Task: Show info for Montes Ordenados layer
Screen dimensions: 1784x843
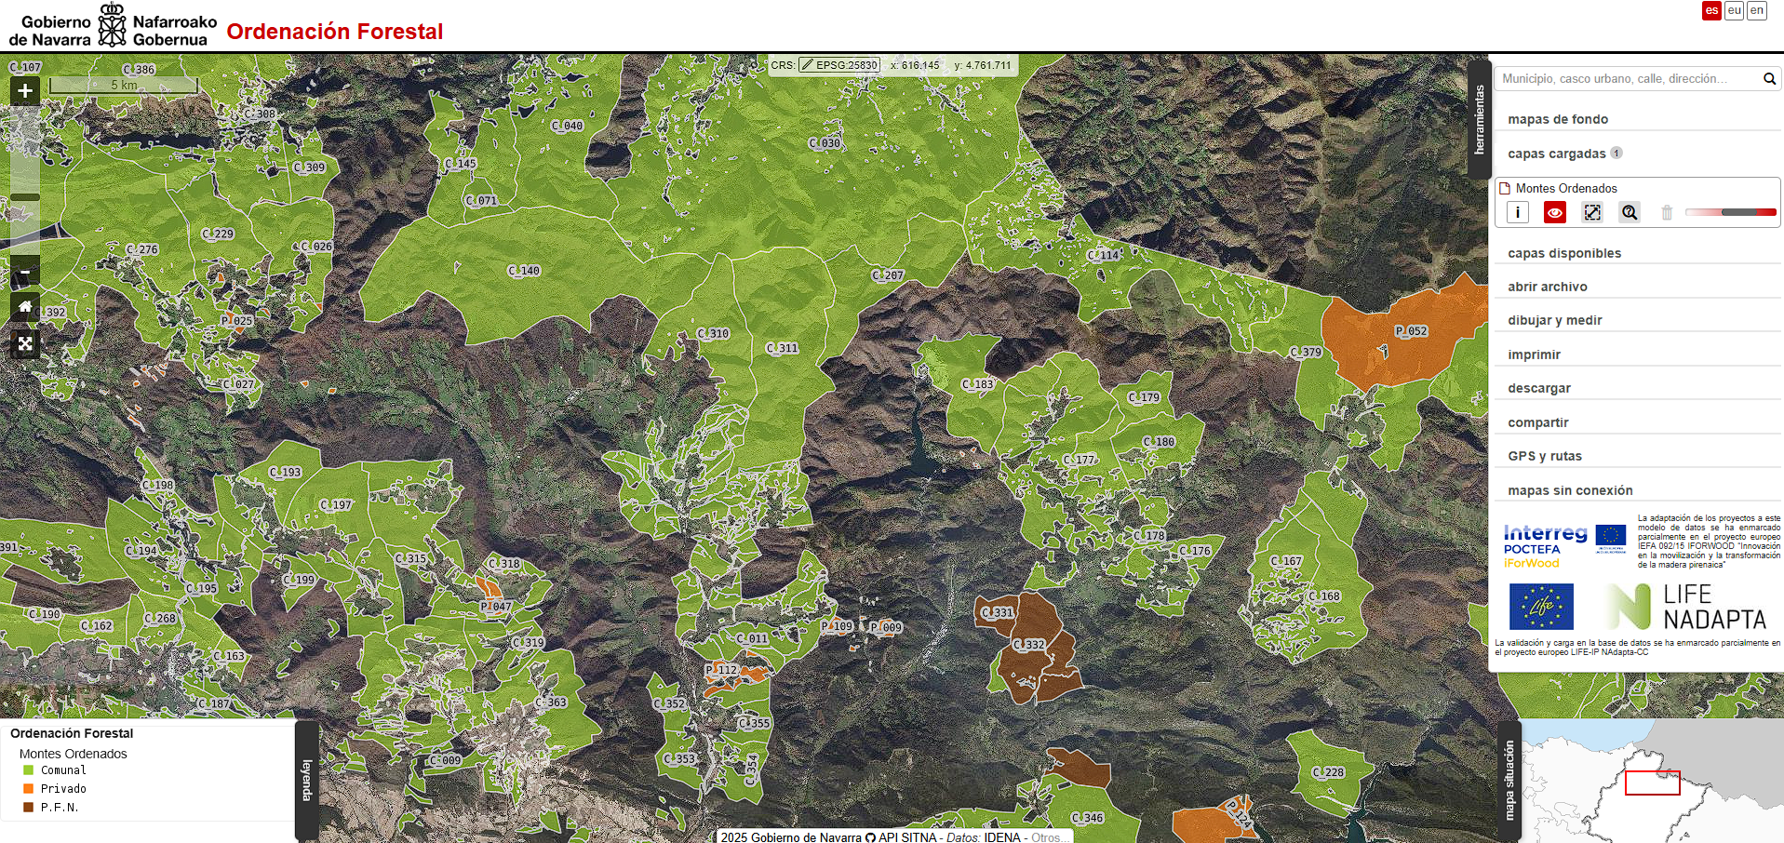Action: (1517, 212)
